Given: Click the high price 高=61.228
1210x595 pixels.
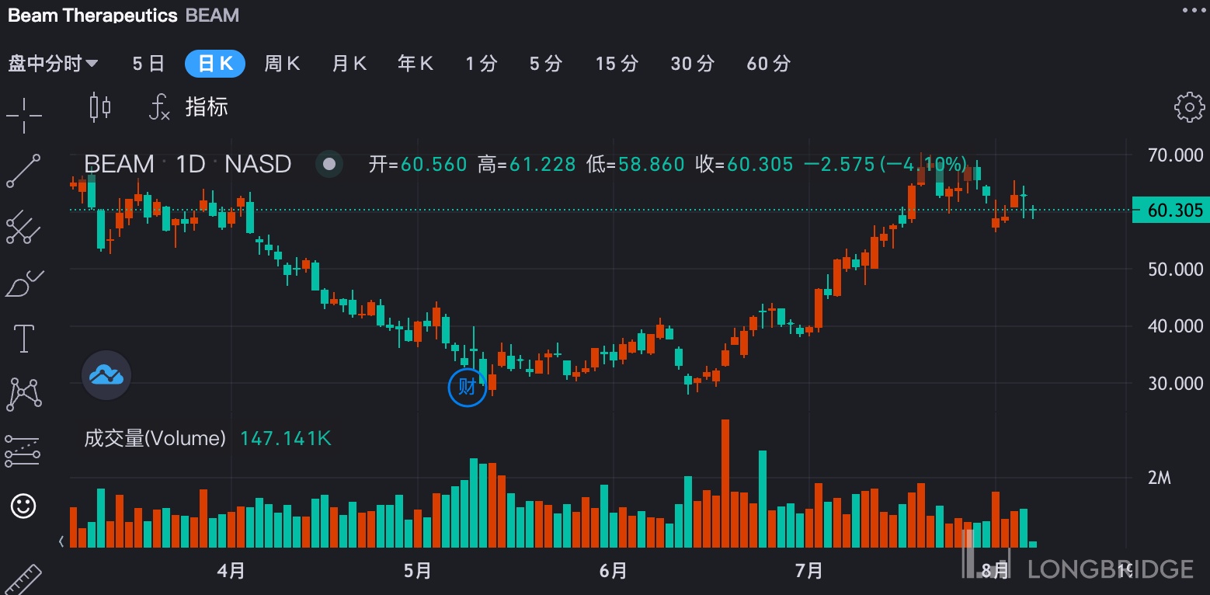Looking at the screenshot, I should click(x=527, y=164).
